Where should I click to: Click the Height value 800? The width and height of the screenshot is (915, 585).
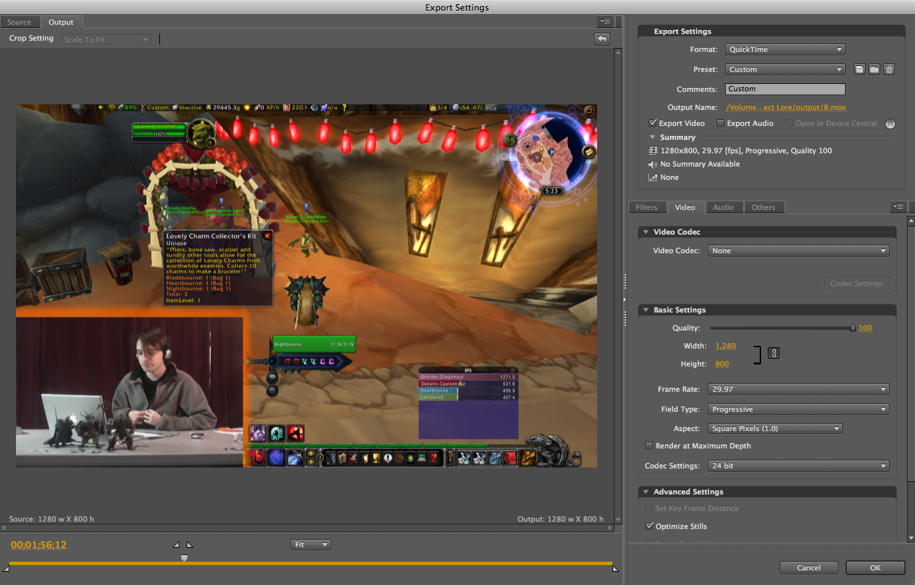(722, 364)
